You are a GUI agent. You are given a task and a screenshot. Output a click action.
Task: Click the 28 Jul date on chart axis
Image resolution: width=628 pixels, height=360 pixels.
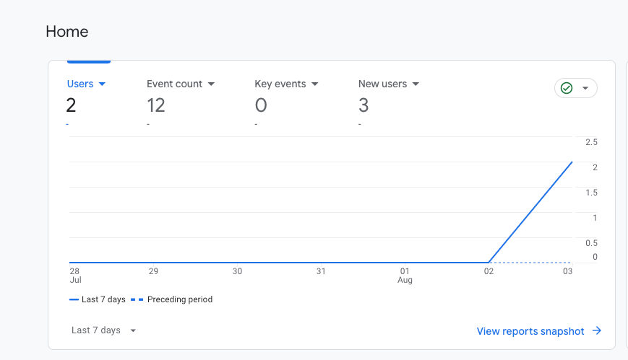75,275
